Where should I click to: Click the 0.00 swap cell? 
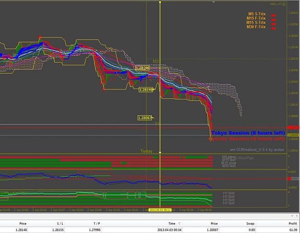(252, 230)
